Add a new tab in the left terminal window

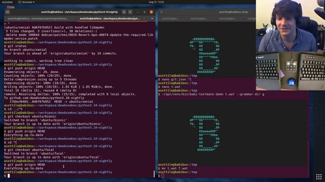click(x=8, y=12)
